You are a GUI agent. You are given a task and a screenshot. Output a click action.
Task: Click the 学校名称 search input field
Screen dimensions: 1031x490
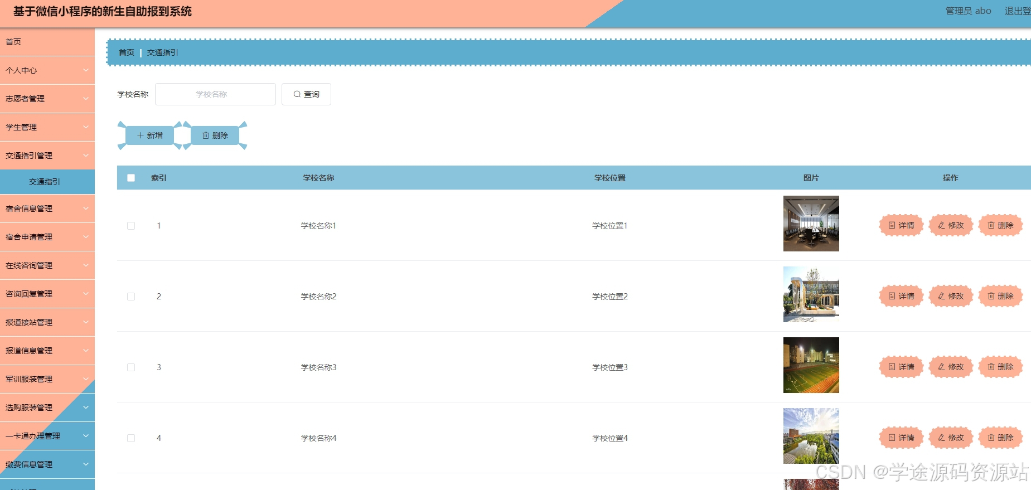coord(215,94)
